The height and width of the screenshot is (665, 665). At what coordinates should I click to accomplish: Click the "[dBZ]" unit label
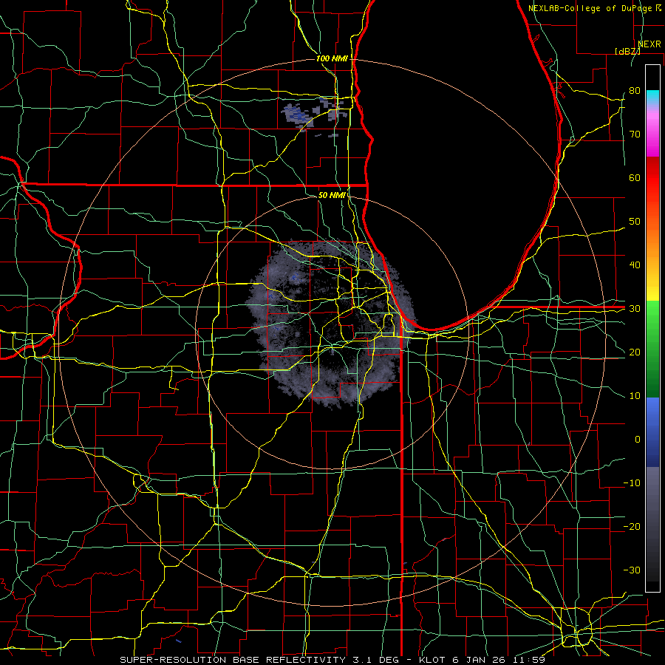(x=627, y=51)
